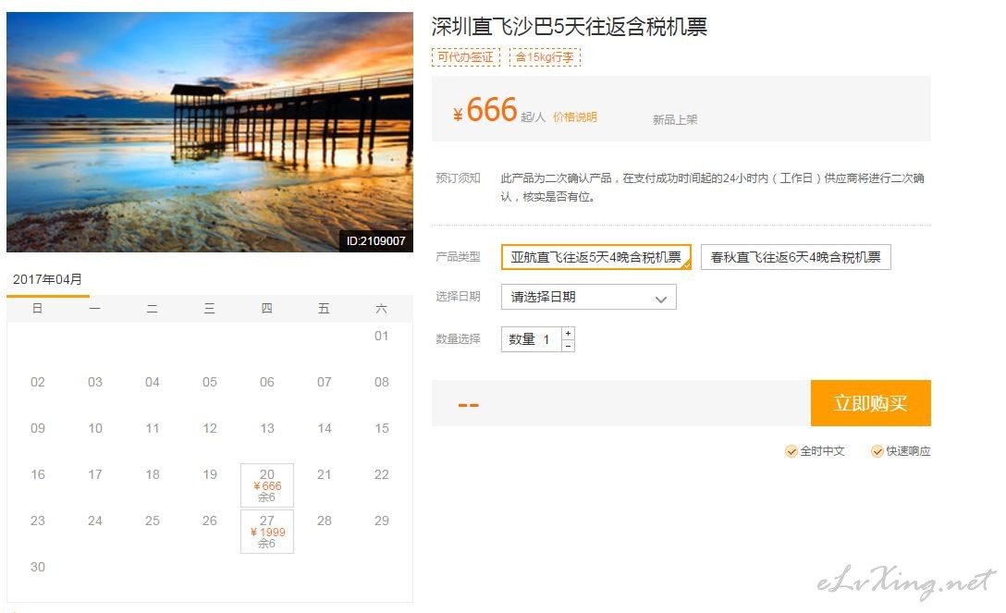Image resolution: width=1006 pixels, height=613 pixels.
Task: Click calendar date 01
Action: (382, 336)
